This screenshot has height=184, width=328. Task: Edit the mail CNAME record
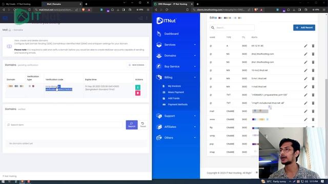[x=305, y=111]
